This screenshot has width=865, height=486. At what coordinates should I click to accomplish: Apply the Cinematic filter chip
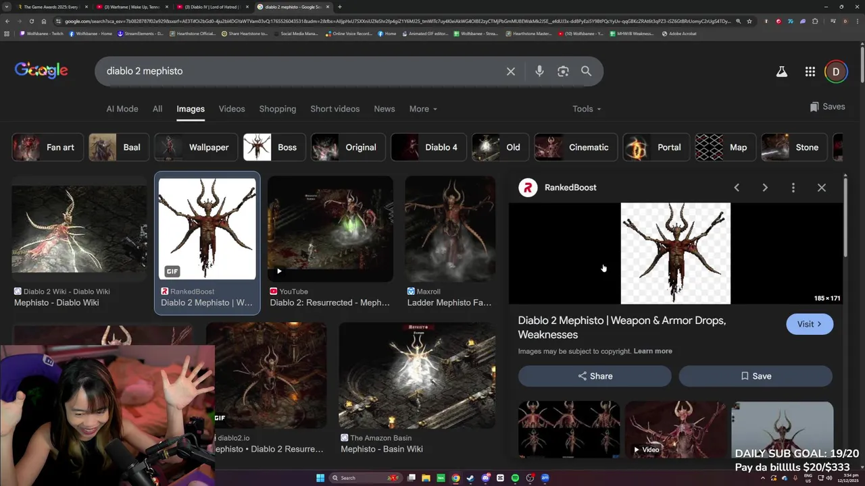[576, 147]
